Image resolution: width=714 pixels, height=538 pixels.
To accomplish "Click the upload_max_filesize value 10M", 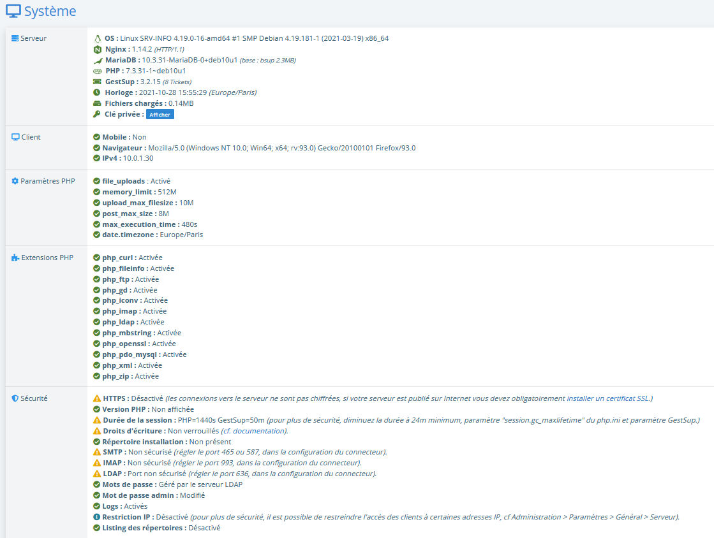I will click(186, 203).
